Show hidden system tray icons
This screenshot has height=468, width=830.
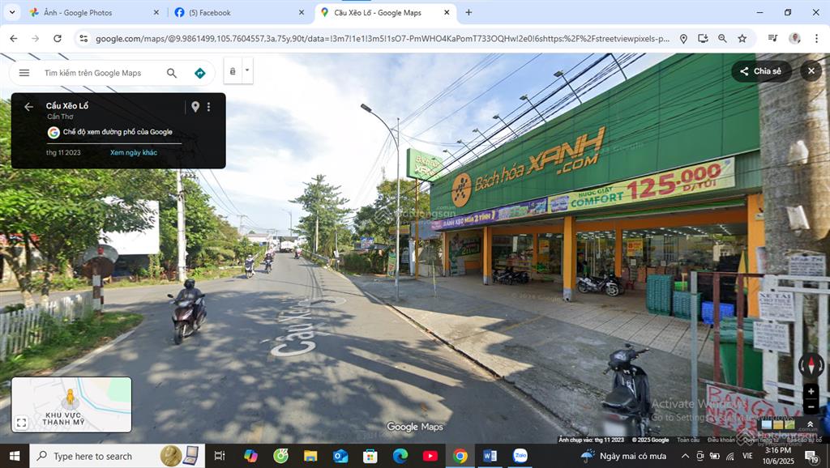tap(683, 456)
